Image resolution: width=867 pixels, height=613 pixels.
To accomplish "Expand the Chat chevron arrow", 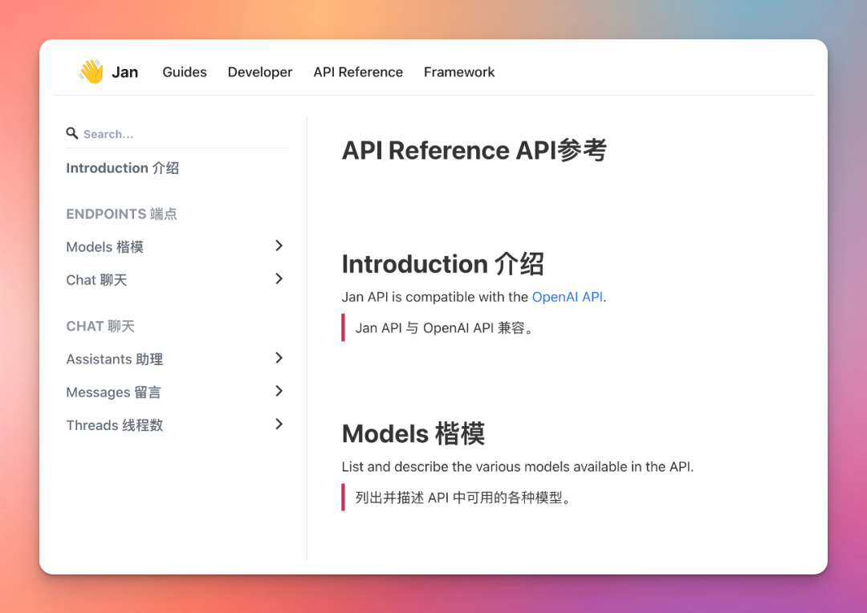I will [x=279, y=278].
